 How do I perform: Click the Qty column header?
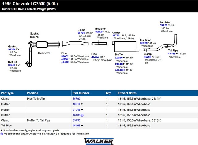coord(111,93)
